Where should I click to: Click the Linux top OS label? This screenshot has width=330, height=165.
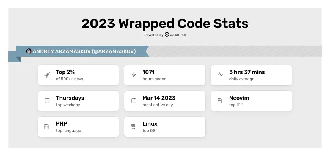pyautogui.click(x=150, y=127)
